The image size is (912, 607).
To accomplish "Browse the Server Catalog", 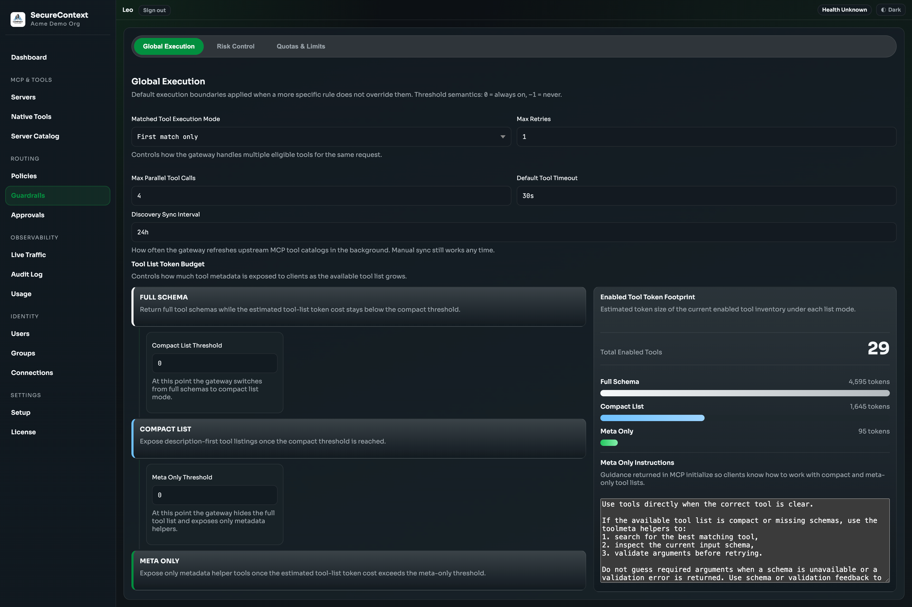I will pyautogui.click(x=35, y=136).
